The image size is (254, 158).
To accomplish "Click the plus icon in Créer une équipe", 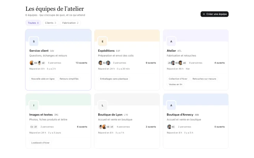I will click(204, 14).
